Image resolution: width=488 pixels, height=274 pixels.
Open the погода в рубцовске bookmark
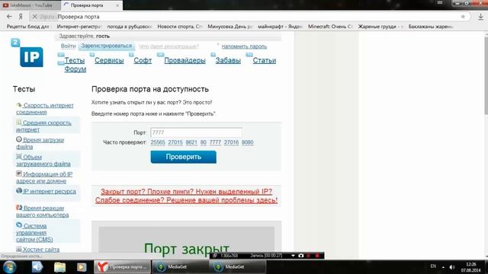129,27
